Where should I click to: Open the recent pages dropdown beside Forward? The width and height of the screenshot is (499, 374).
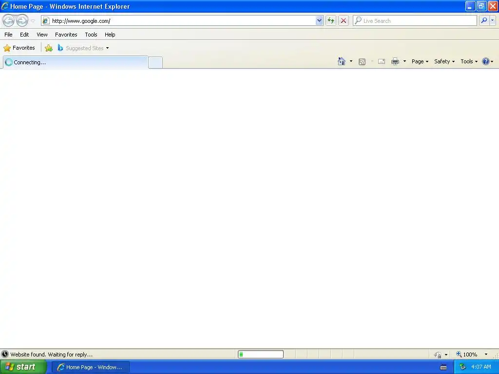(33, 21)
